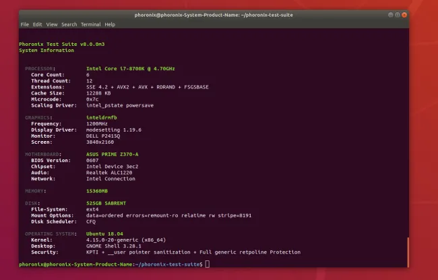Click 'intel_pstate powersave' text
Viewport: 438px width, 280px height.
click(120, 105)
